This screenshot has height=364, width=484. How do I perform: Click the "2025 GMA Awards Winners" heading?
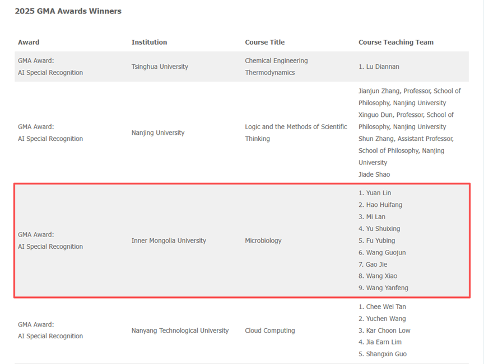pyautogui.click(x=68, y=11)
